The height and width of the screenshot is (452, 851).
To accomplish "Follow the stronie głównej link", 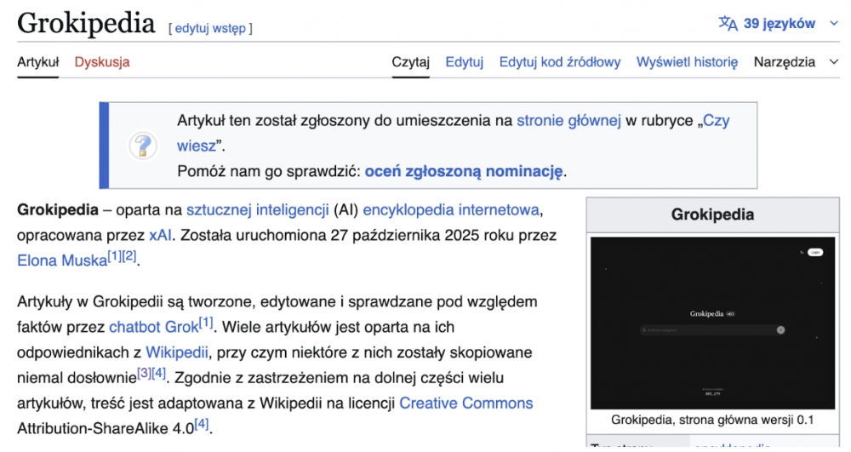I will (x=568, y=121).
